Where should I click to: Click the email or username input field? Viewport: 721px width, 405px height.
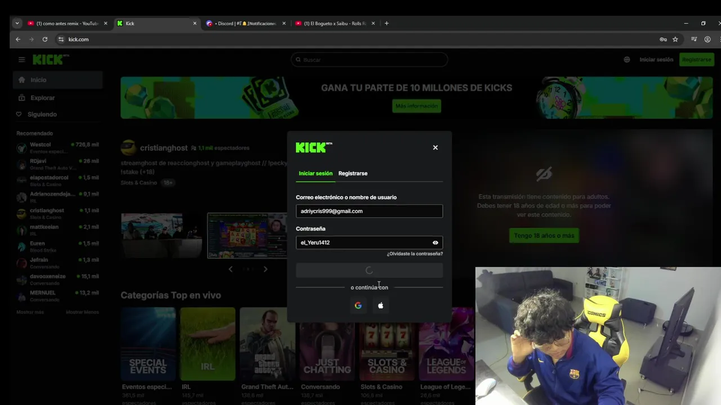(369, 211)
